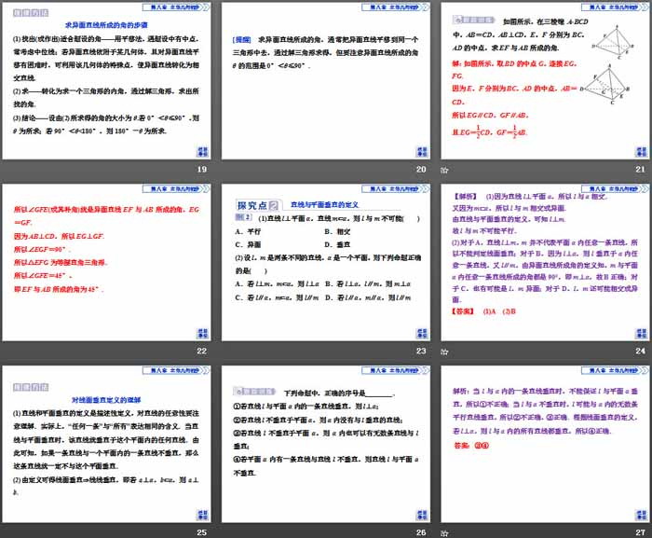Select slide 19 thumbnail
This screenshot has height=538, width=652.
pyautogui.click(x=108, y=80)
